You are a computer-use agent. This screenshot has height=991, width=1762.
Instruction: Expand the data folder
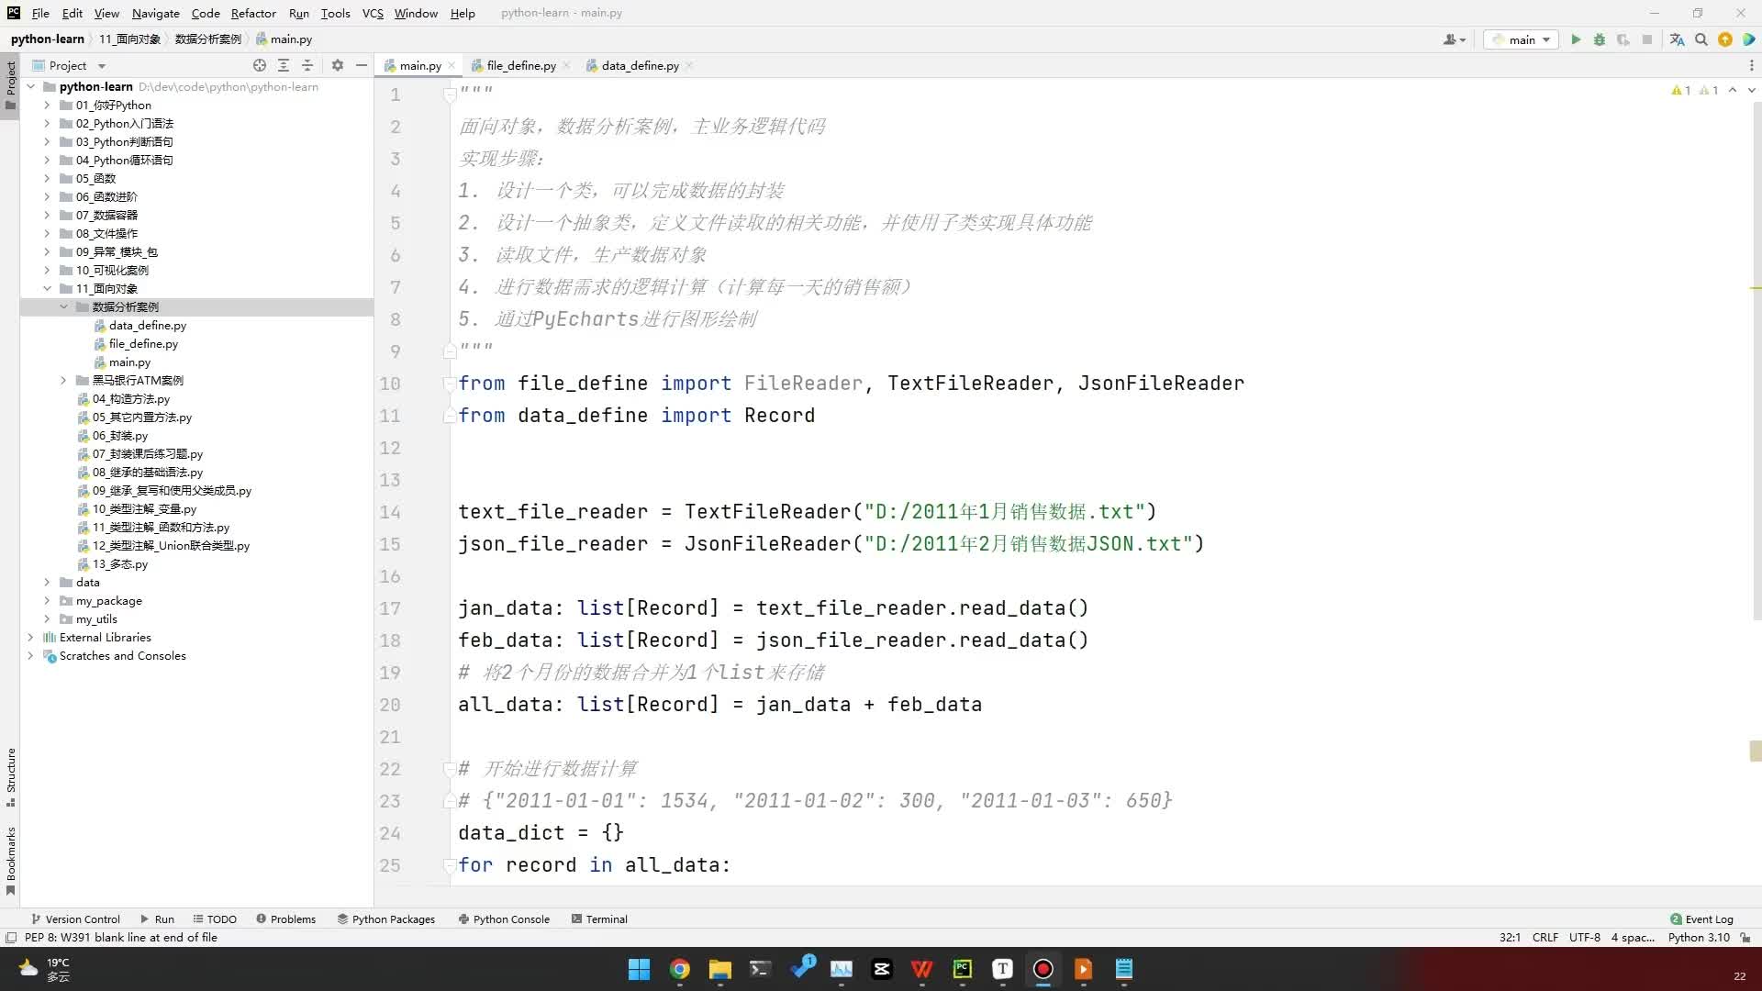tap(48, 582)
